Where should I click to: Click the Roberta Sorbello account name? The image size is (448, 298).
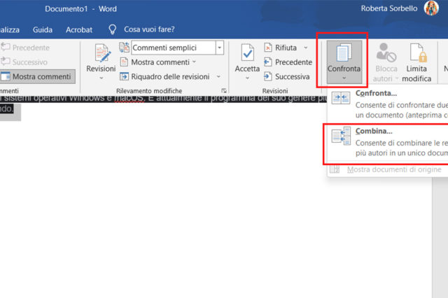(389, 8)
